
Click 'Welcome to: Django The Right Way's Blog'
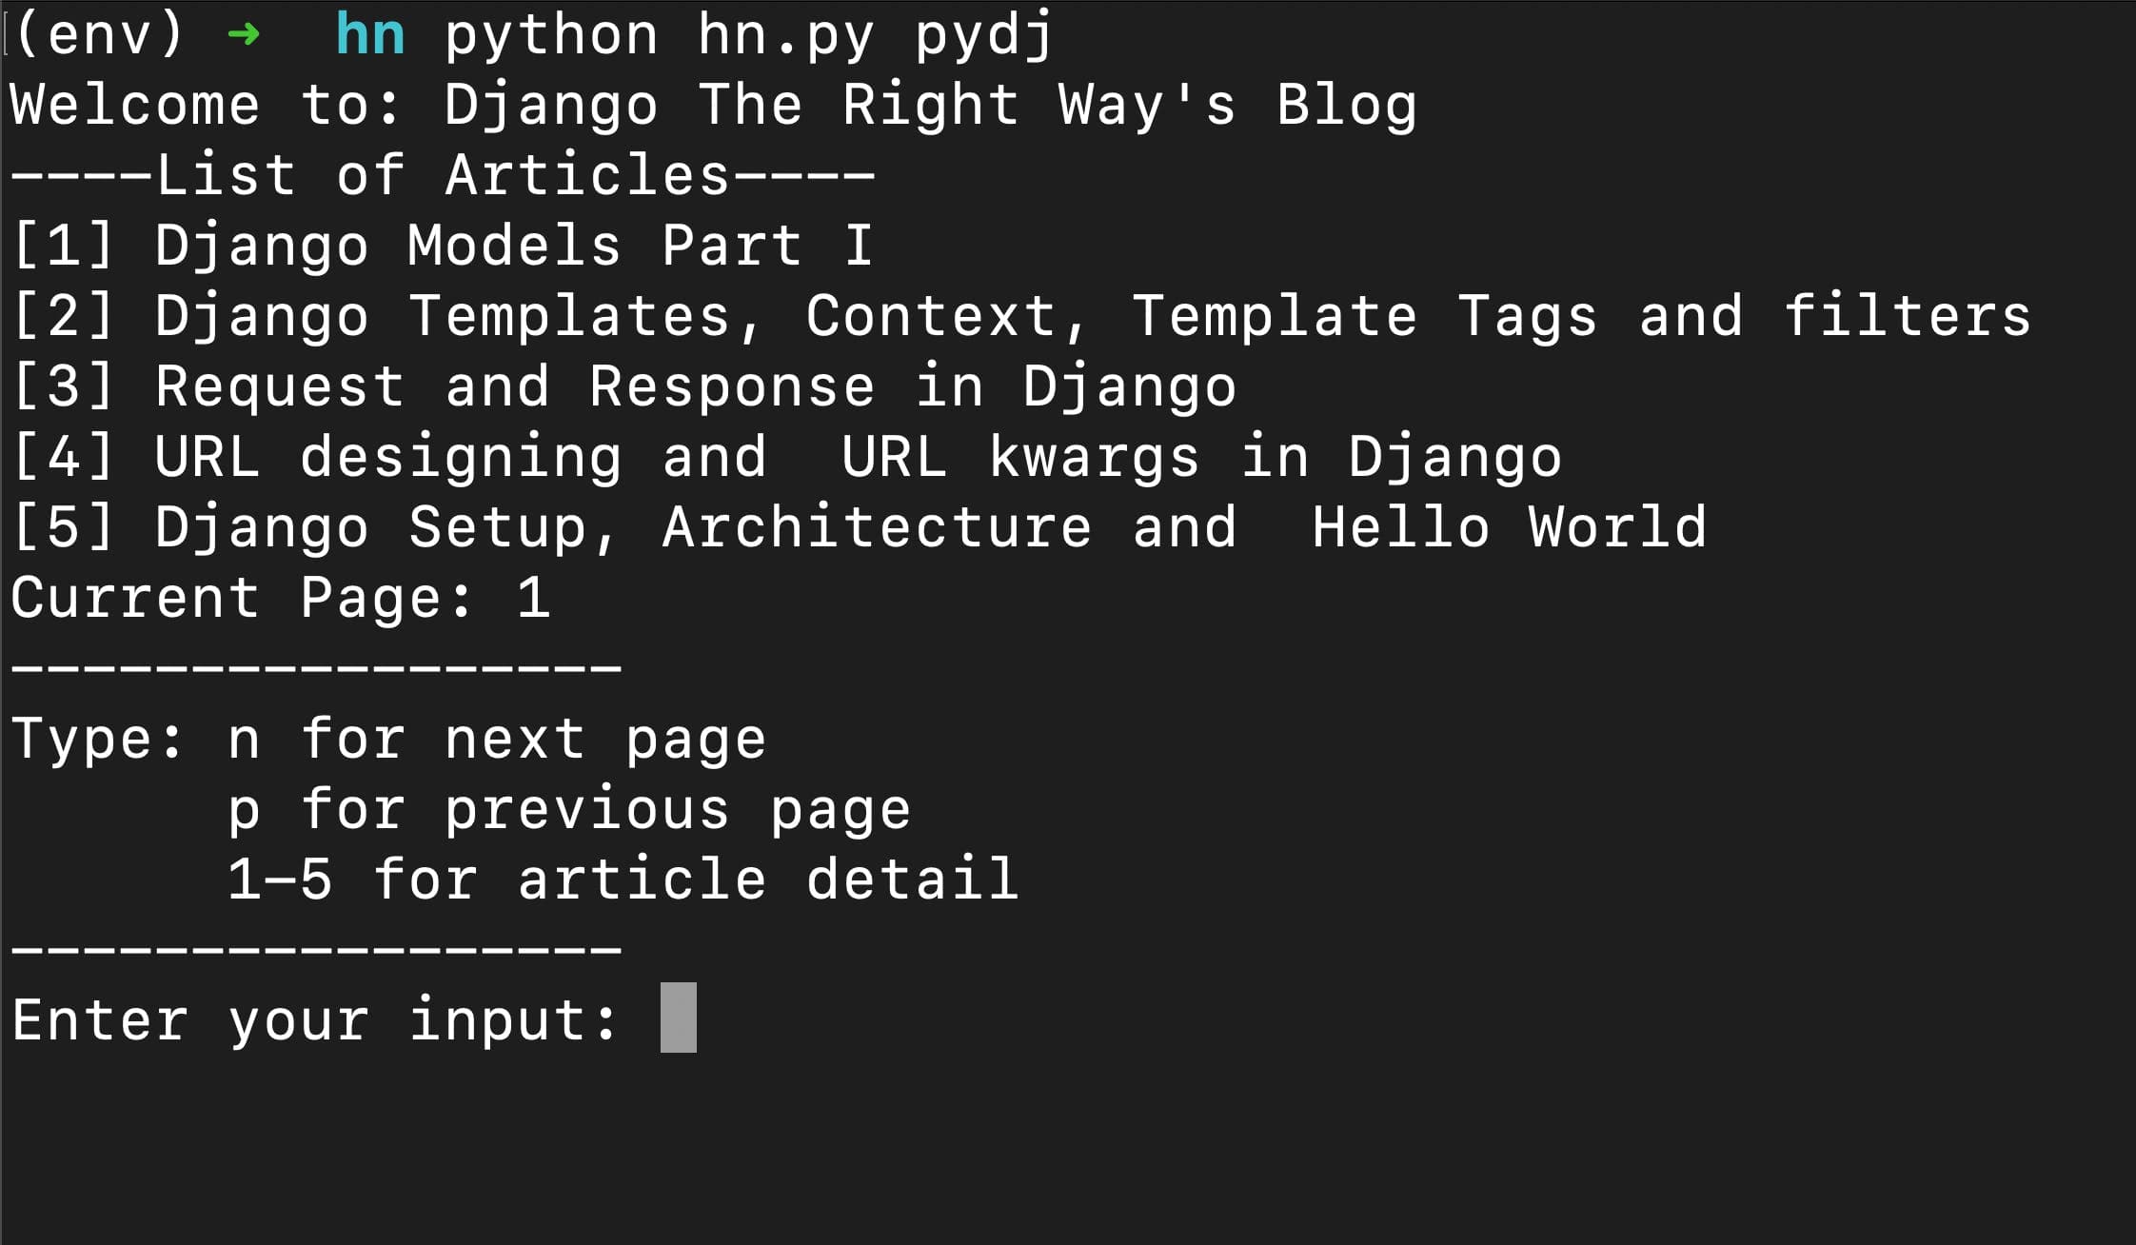(x=713, y=105)
